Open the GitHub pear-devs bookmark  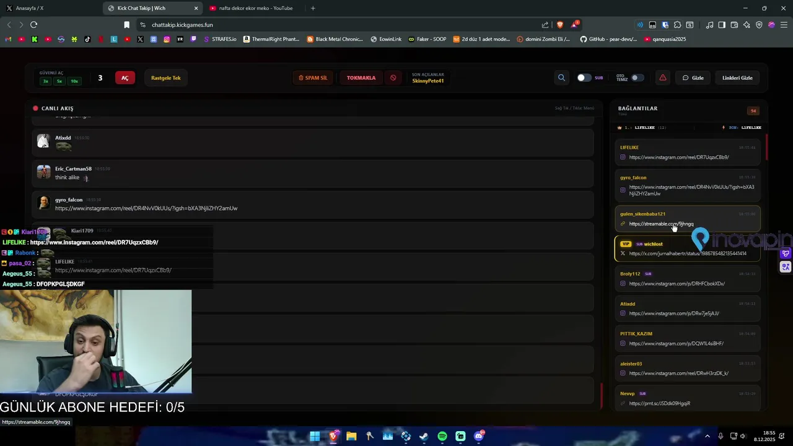(x=608, y=39)
